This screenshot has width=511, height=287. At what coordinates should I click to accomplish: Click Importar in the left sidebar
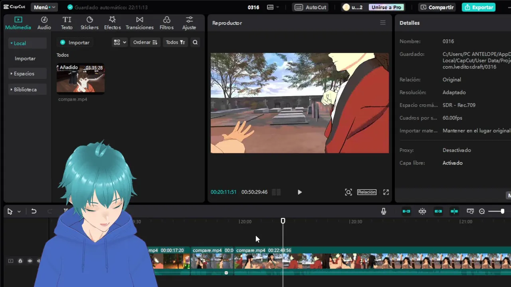point(25,59)
